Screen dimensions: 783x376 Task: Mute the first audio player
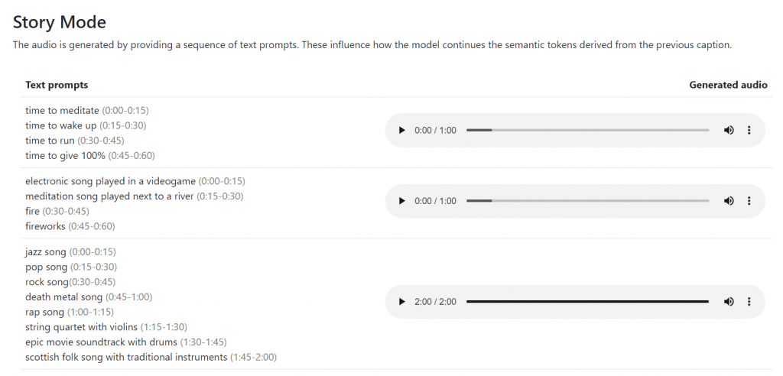tap(729, 131)
